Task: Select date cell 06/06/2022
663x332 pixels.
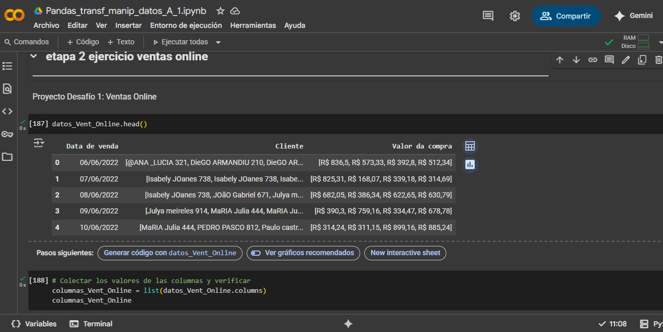Action: pyautogui.click(x=99, y=163)
